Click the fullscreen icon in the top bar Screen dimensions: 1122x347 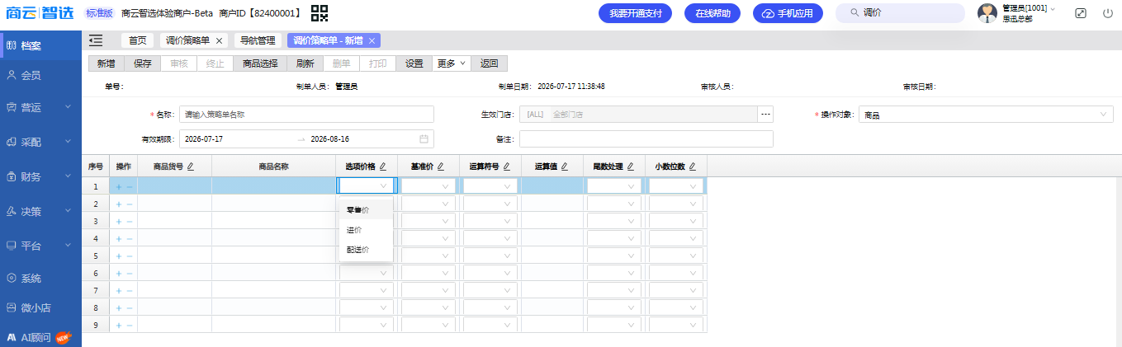(x=1082, y=13)
